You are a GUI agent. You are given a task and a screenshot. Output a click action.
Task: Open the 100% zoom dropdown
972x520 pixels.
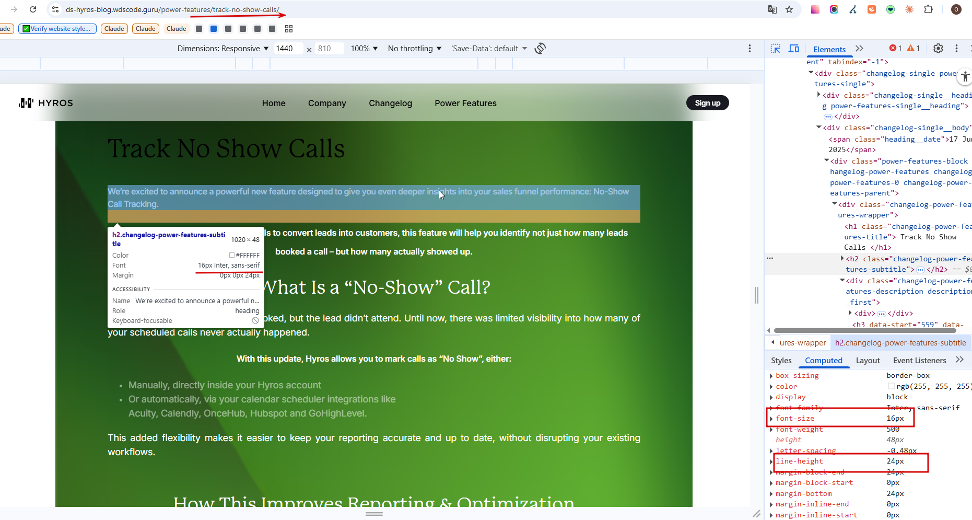coord(364,49)
